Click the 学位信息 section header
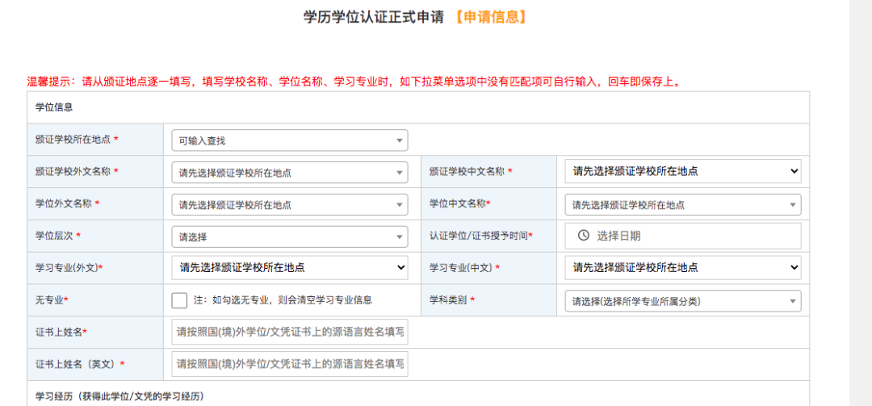This screenshot has width=872, height=406. [x=55, y=107]
